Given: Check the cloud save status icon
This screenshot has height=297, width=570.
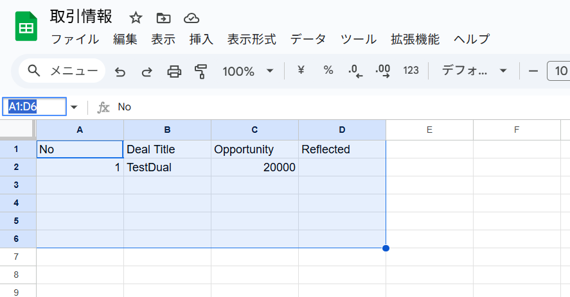Looking at the screenshot, I should (191, 17).
